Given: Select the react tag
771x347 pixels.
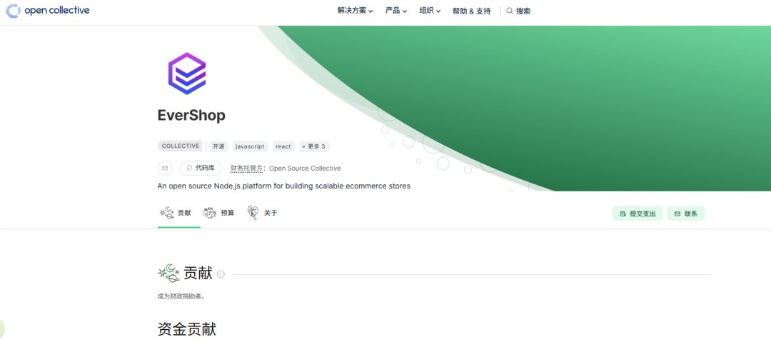Looking at the screenshot, I should [x=283, y=146].
